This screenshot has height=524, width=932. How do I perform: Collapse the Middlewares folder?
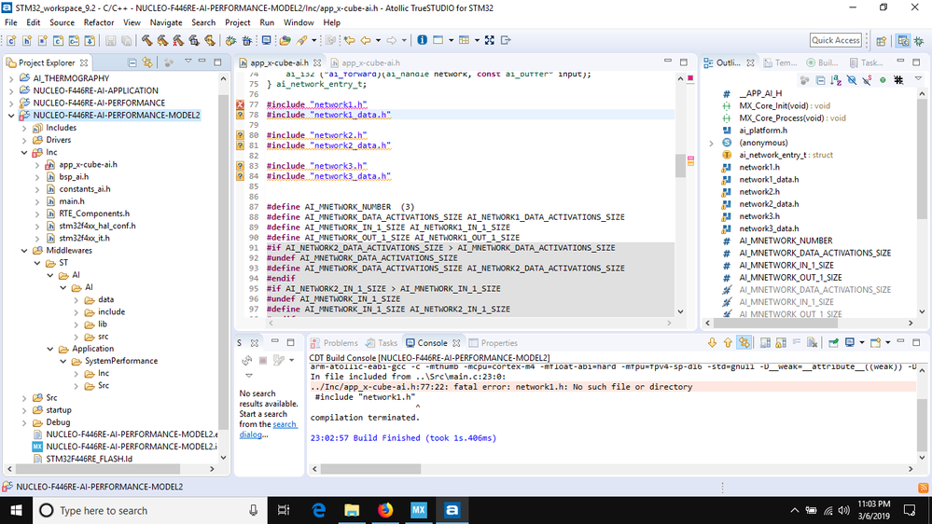[x=25, y=251]
